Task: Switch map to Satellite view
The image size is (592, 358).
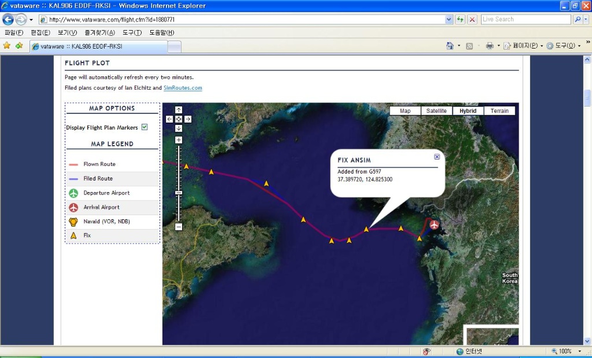Action: click(x=436, y=111)
